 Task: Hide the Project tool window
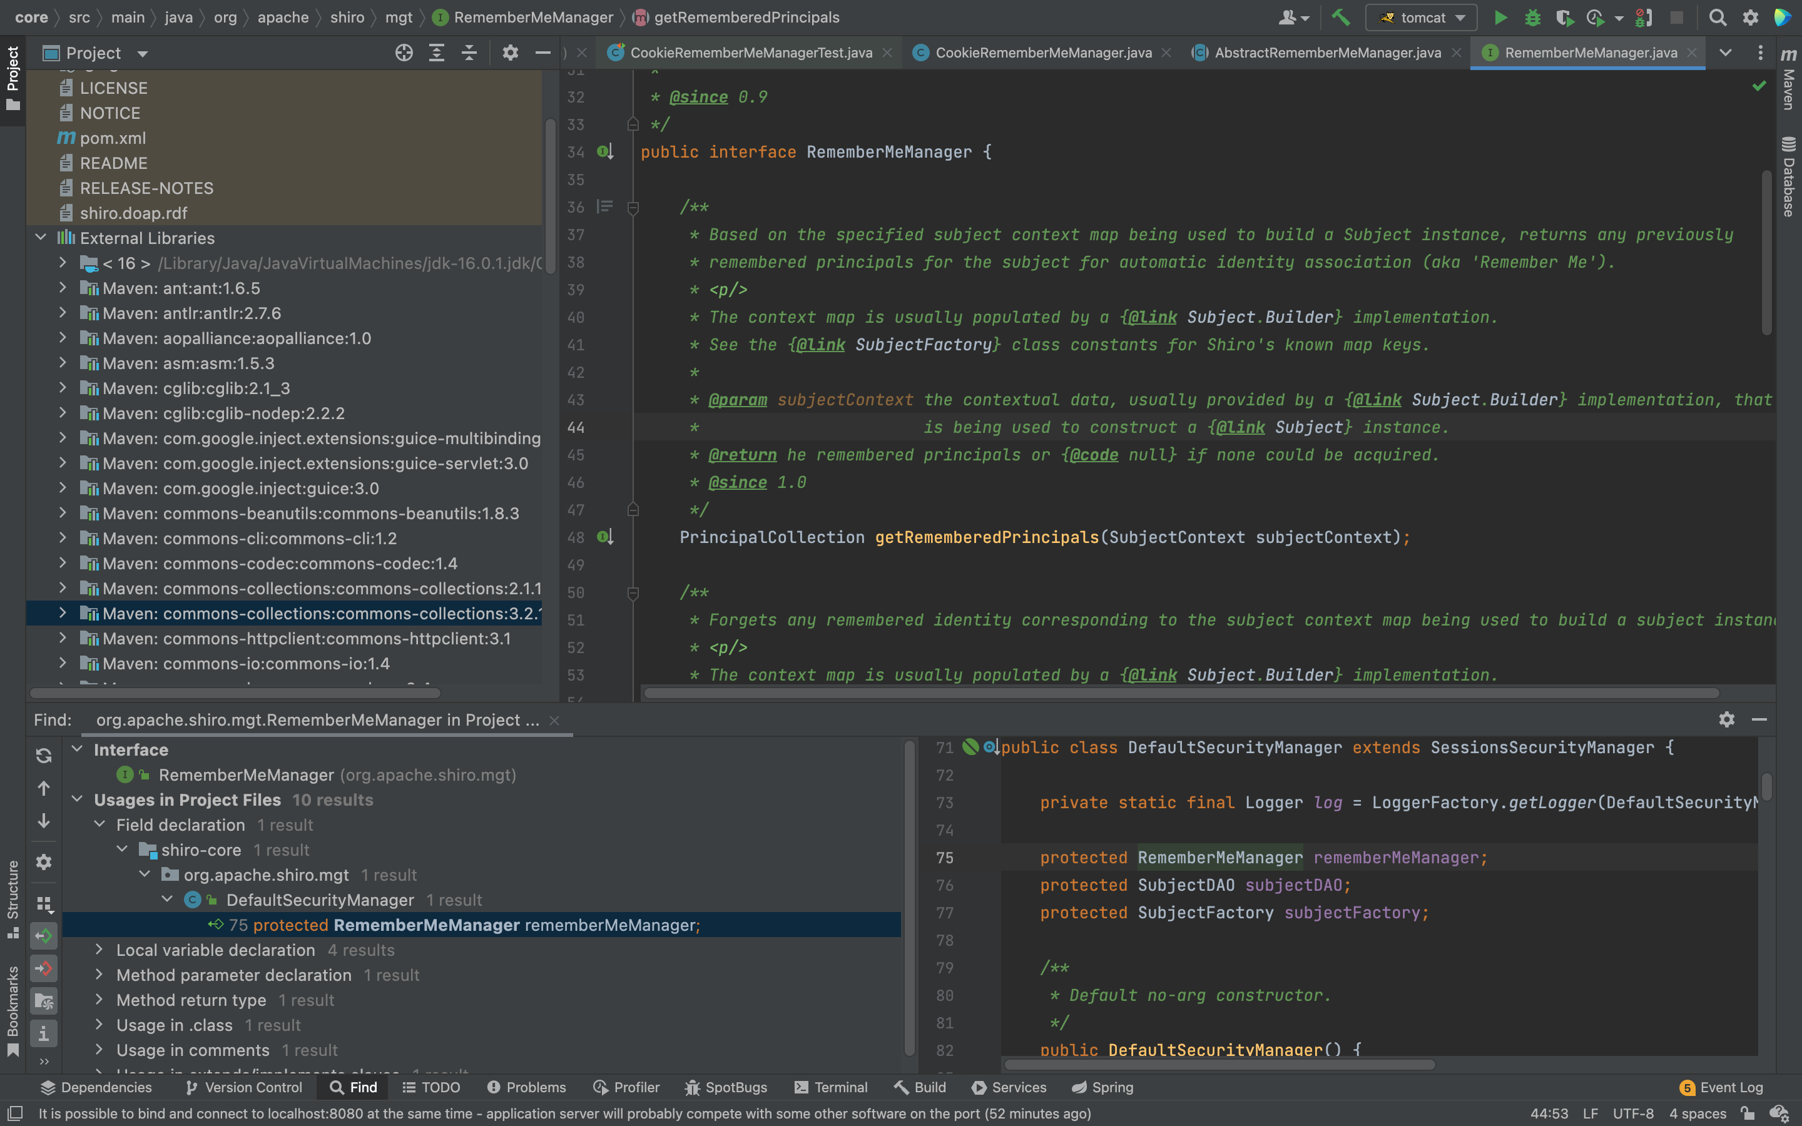pyautogui.click(x=543, y=53)
